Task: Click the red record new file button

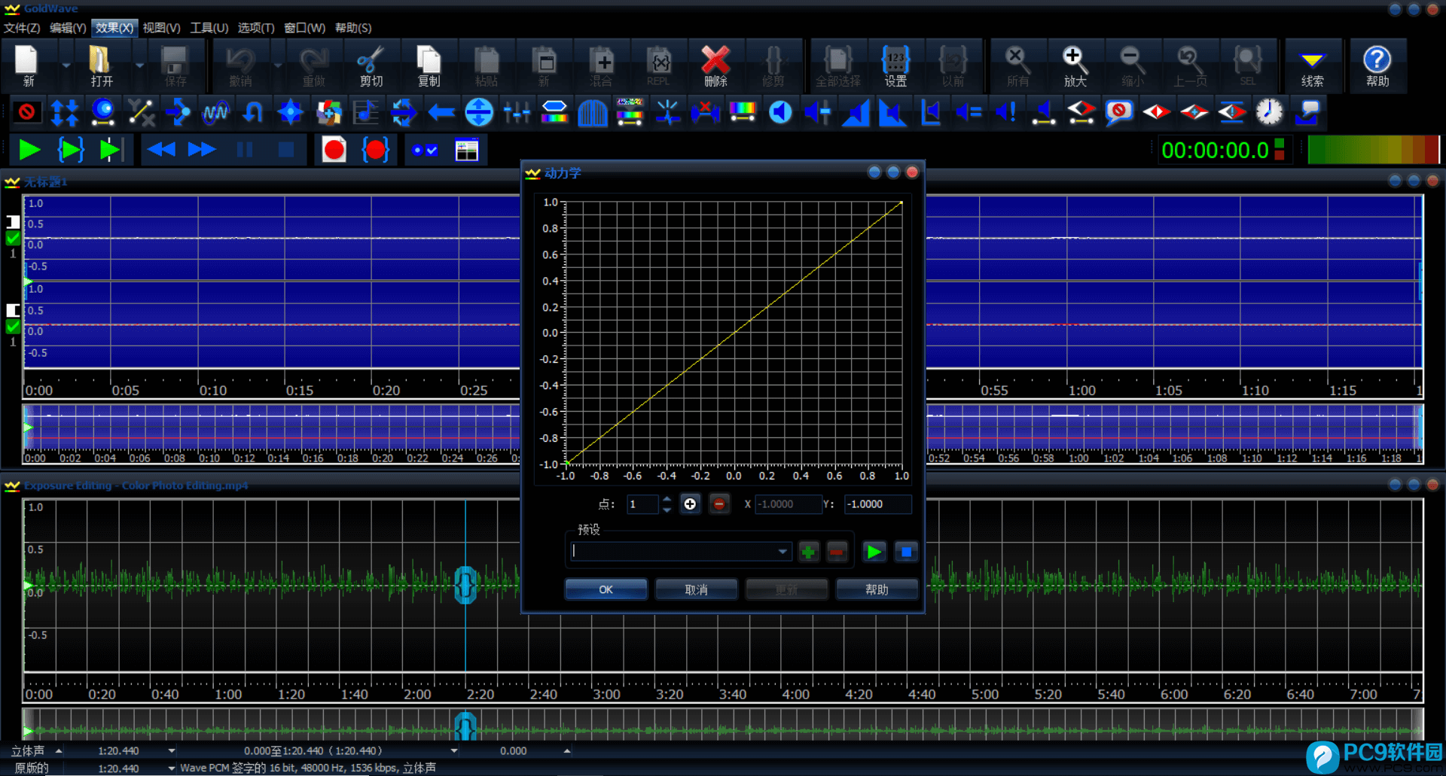Action: pyautogui.click(x=334, y=150)
